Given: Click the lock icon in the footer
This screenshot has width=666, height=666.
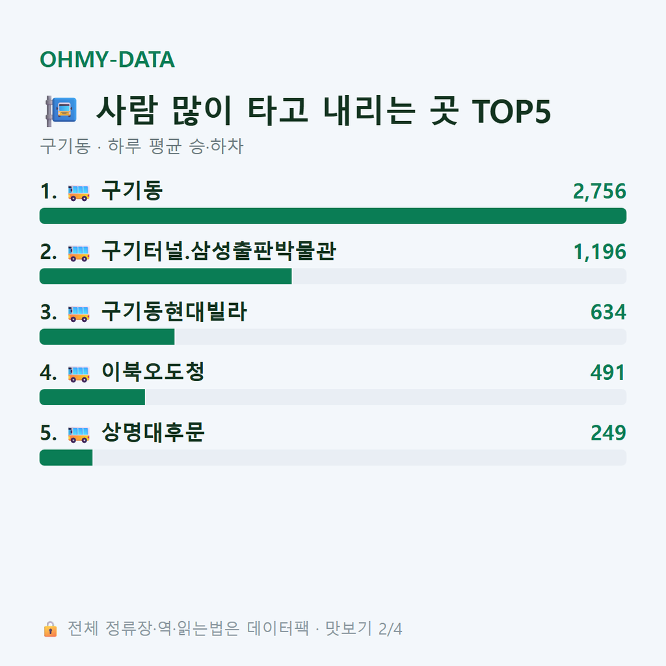Looking at the screenshot, I should (50, 629).
